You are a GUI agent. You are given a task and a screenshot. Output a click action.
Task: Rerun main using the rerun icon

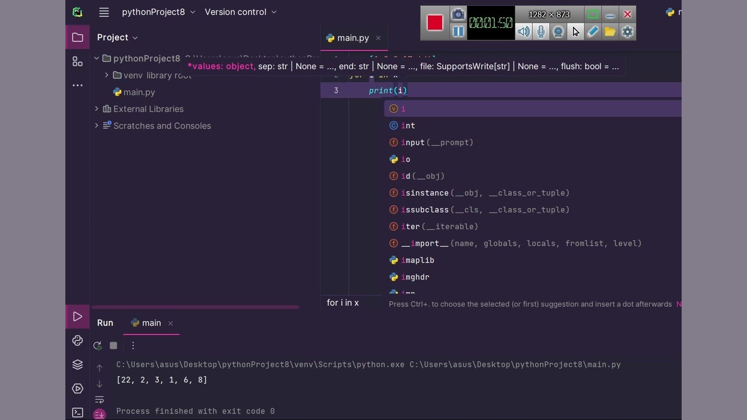tap(97, 345)
